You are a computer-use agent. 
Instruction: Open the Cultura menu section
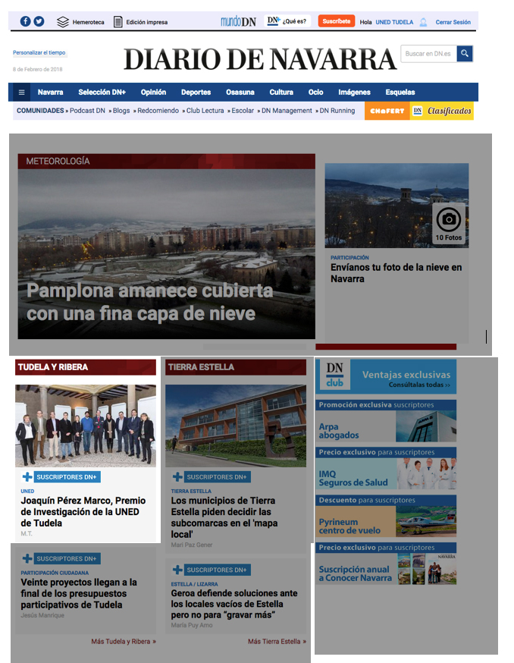(281, 93)
